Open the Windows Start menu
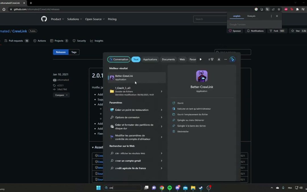 (x=98, y=188)
